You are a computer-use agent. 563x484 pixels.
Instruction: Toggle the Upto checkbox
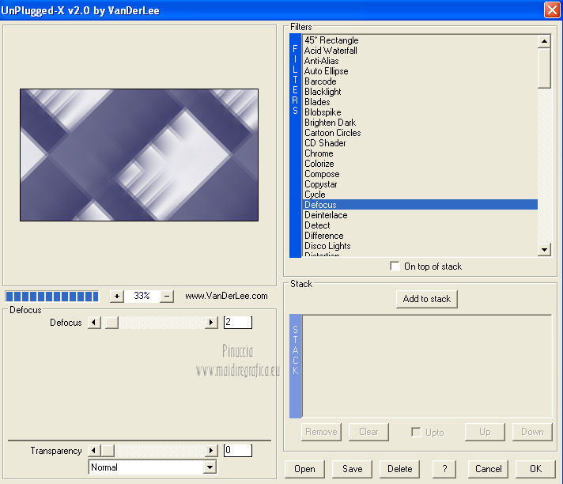(416, 432)
